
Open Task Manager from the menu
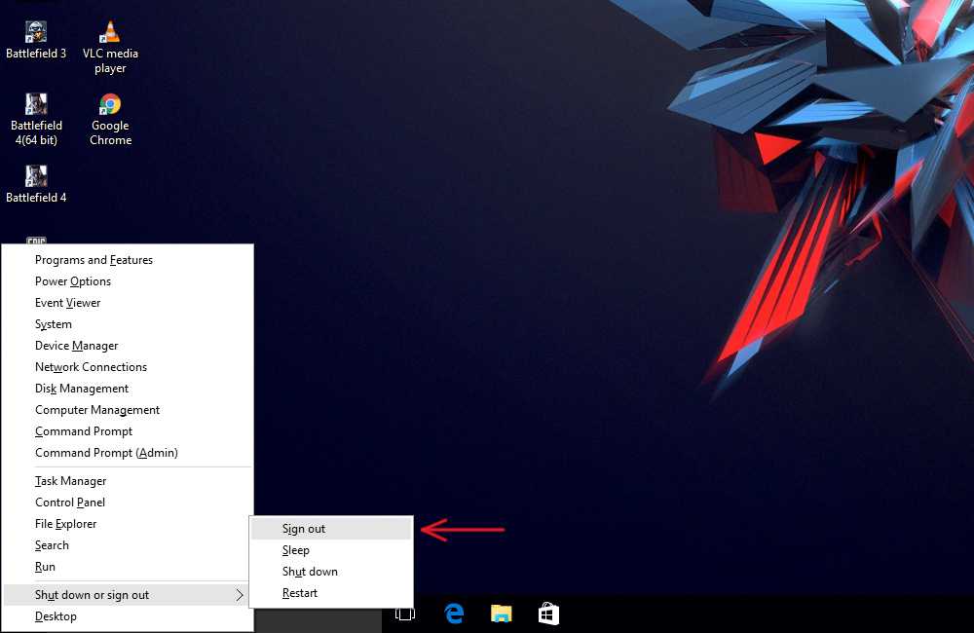[128, 481]
